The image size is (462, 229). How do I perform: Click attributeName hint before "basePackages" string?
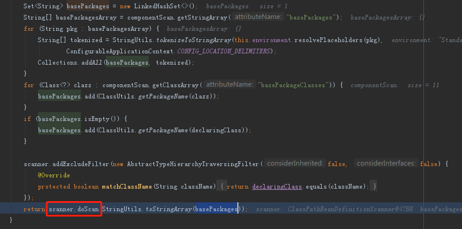258,17
